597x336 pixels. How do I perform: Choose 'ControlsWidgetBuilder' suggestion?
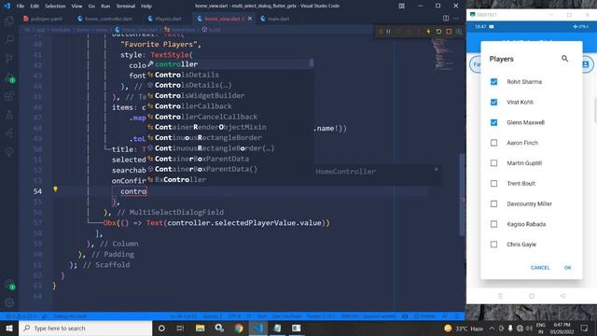click(230, 95)
